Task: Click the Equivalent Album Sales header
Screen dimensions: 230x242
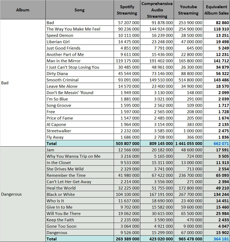Action: point(217,10)
